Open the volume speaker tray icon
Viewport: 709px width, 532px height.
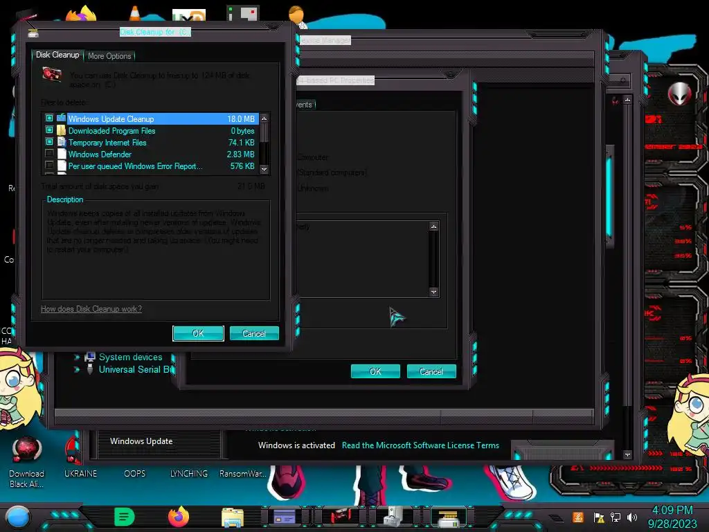pyautogui.click(x=632, y=517)
